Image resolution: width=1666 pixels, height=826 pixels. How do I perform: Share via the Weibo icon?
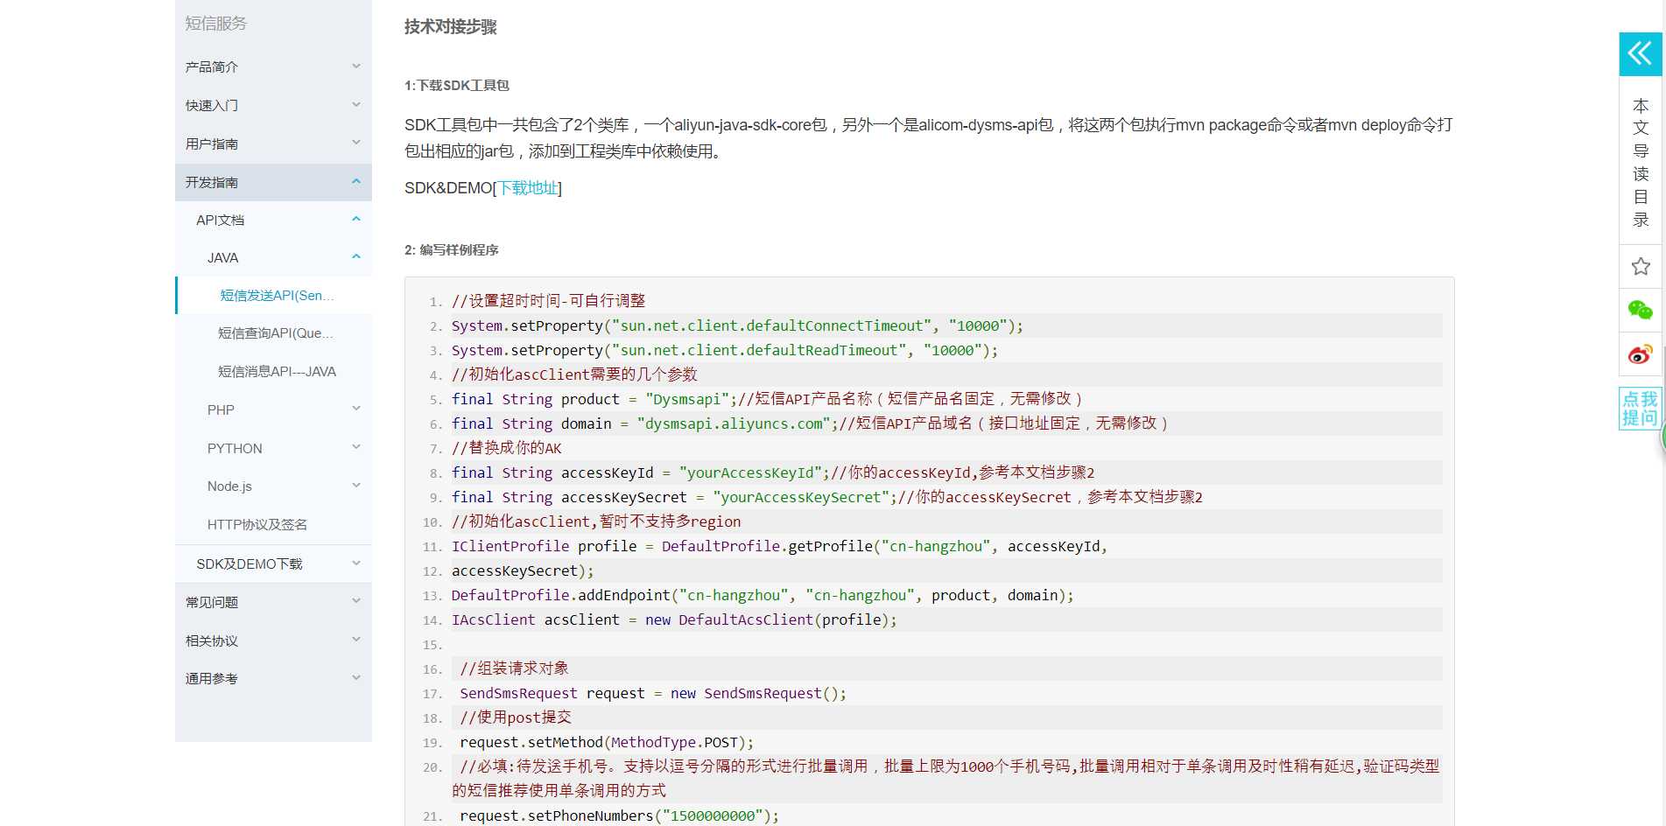click(x=1640, y=354)
